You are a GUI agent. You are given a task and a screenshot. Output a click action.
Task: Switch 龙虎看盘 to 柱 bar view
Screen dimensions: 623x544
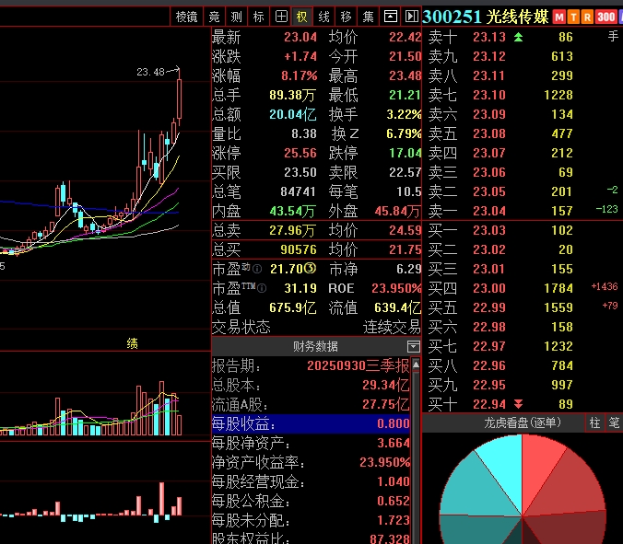pyautogui.click(x=594, y=423)
